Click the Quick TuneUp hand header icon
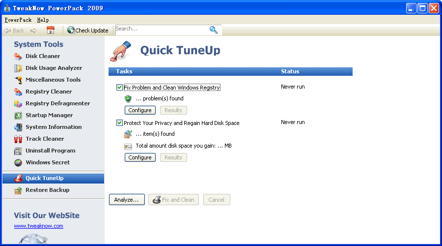This screenshot has width=442, height=246. coord(121,51)
